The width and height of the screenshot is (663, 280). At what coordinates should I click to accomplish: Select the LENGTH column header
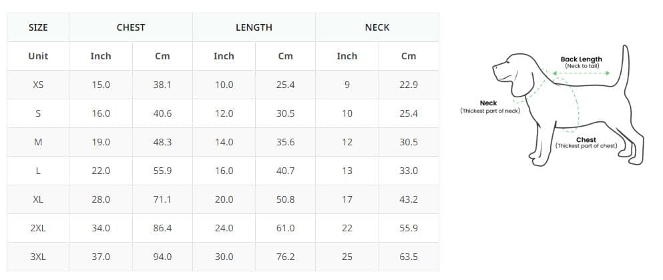click(x=254, y=27)
